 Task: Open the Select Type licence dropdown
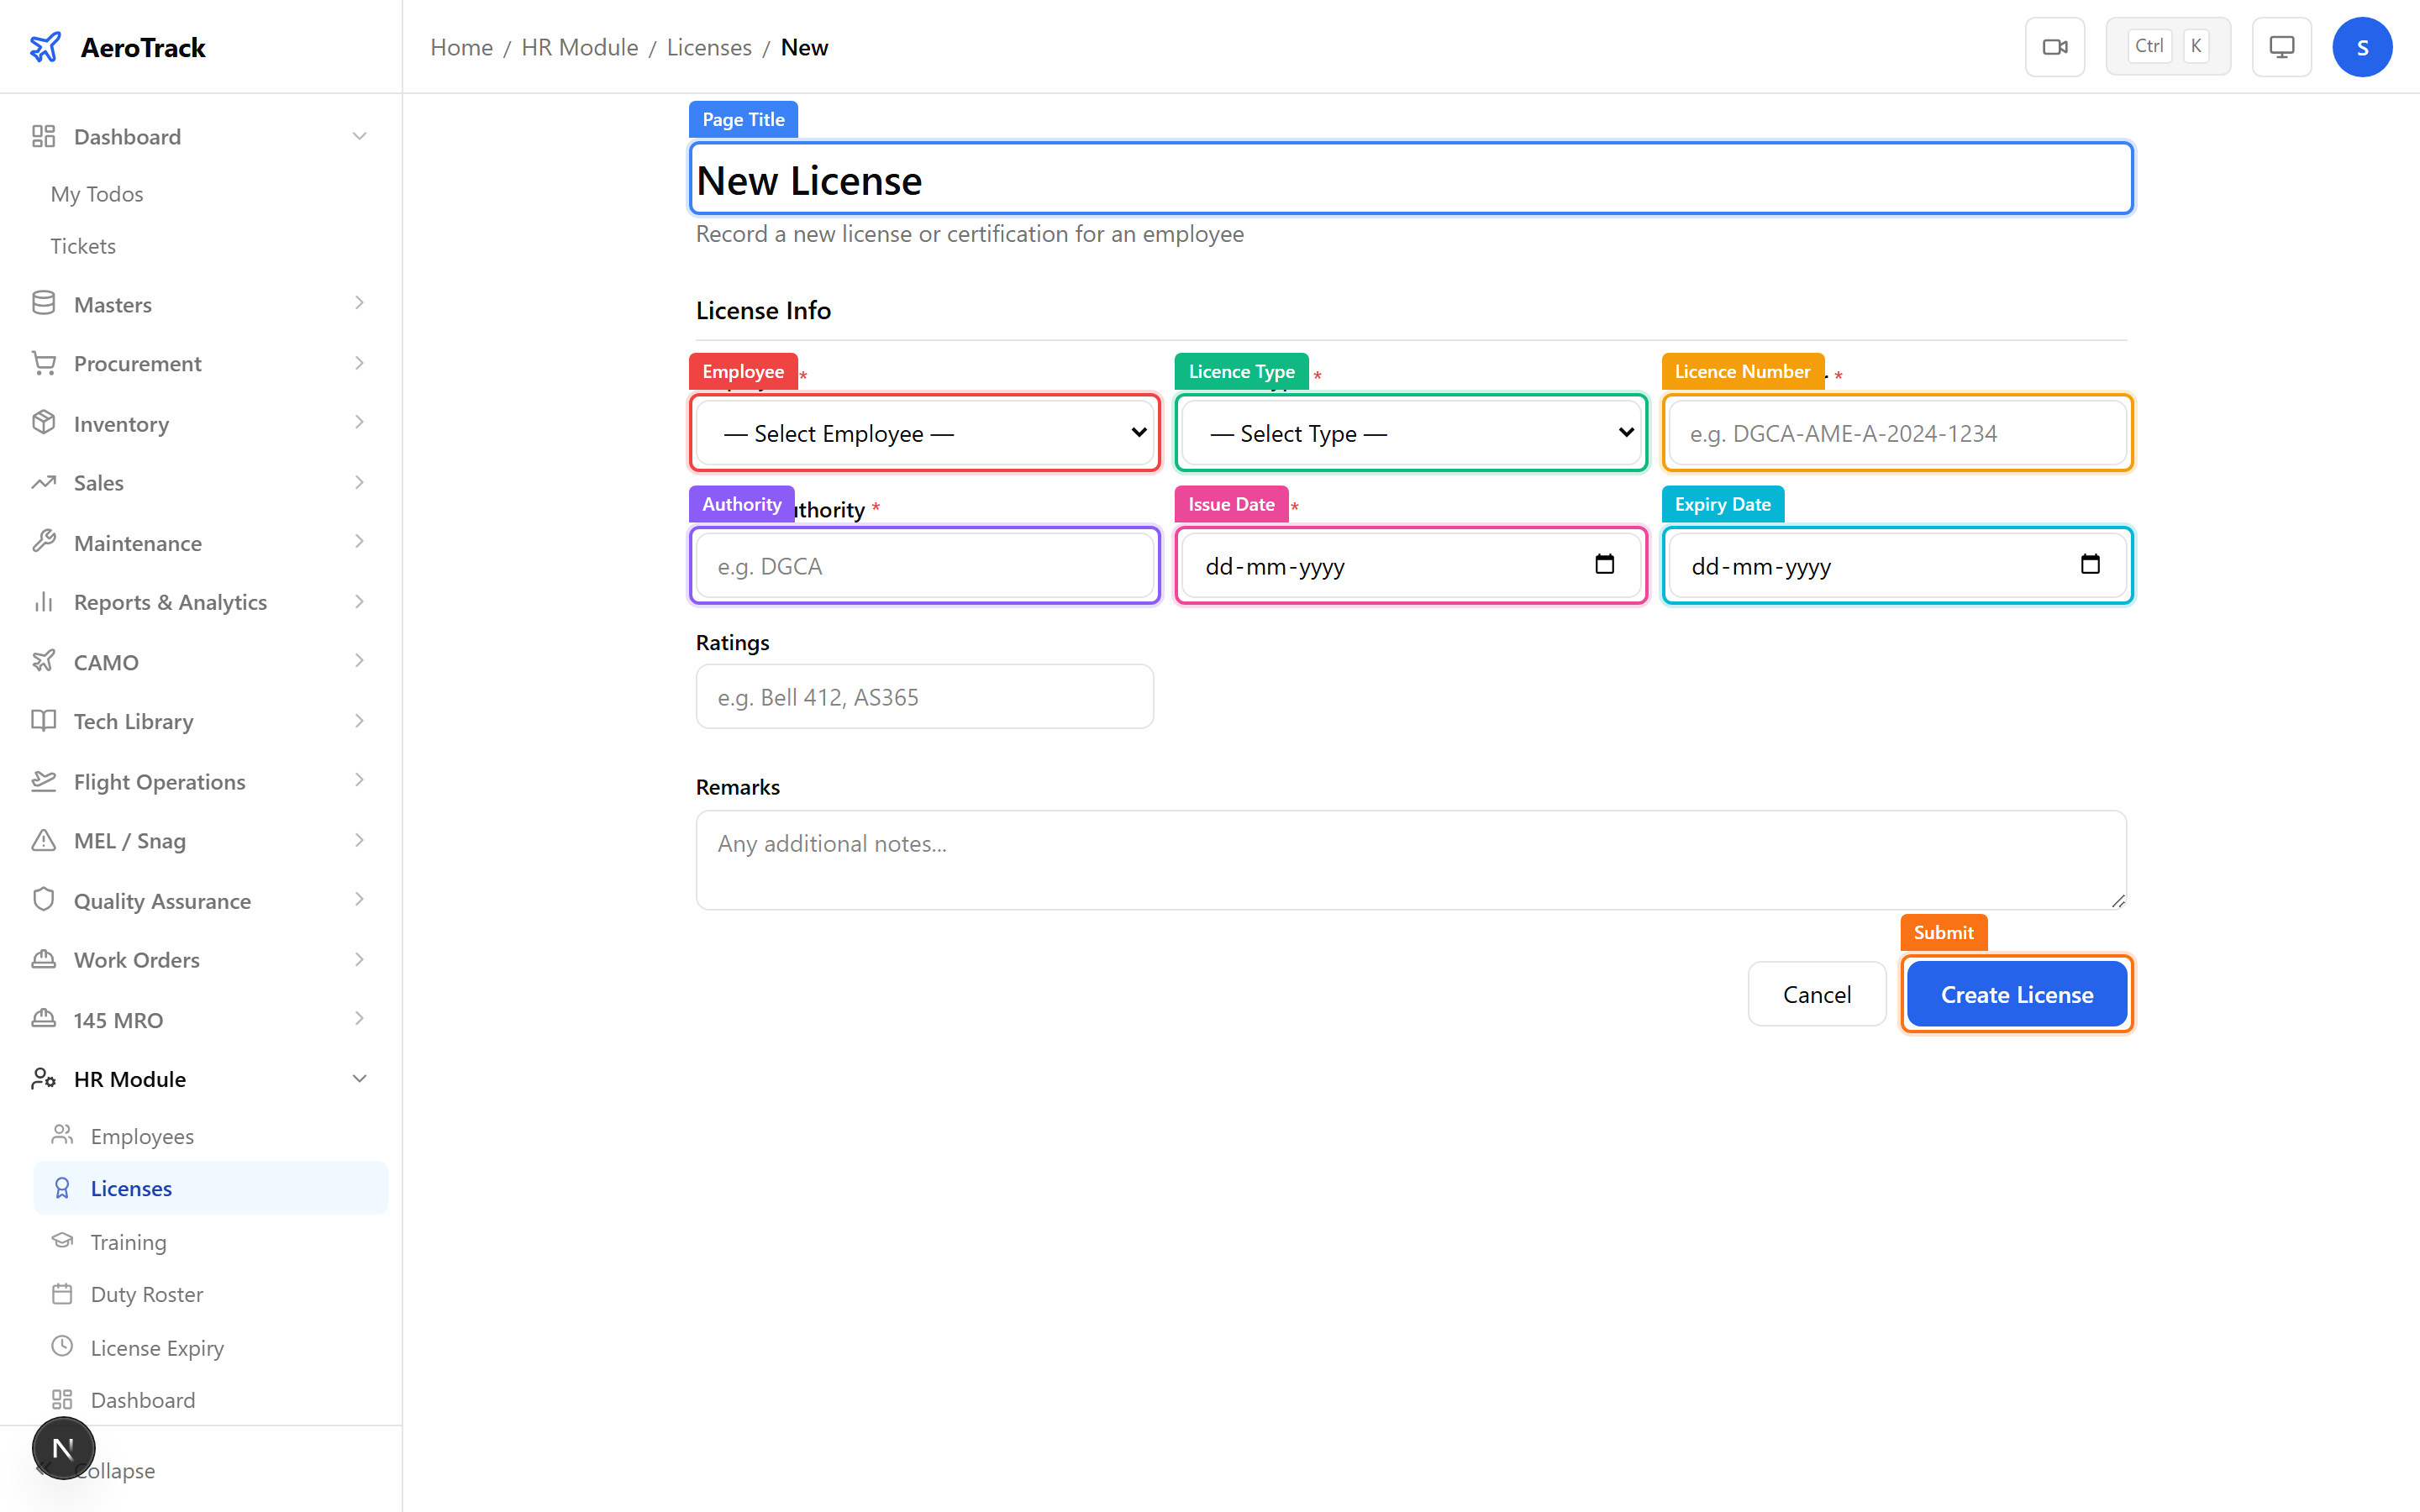(x=1410, y=433)
